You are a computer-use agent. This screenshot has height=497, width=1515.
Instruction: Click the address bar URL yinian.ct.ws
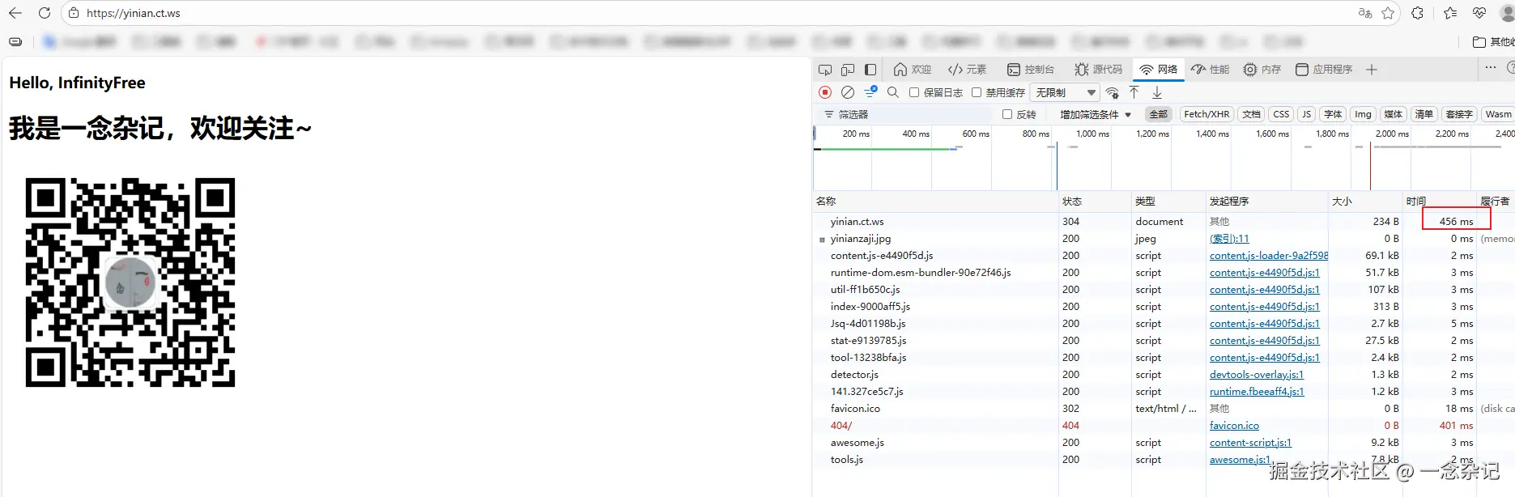pos(134,13)
